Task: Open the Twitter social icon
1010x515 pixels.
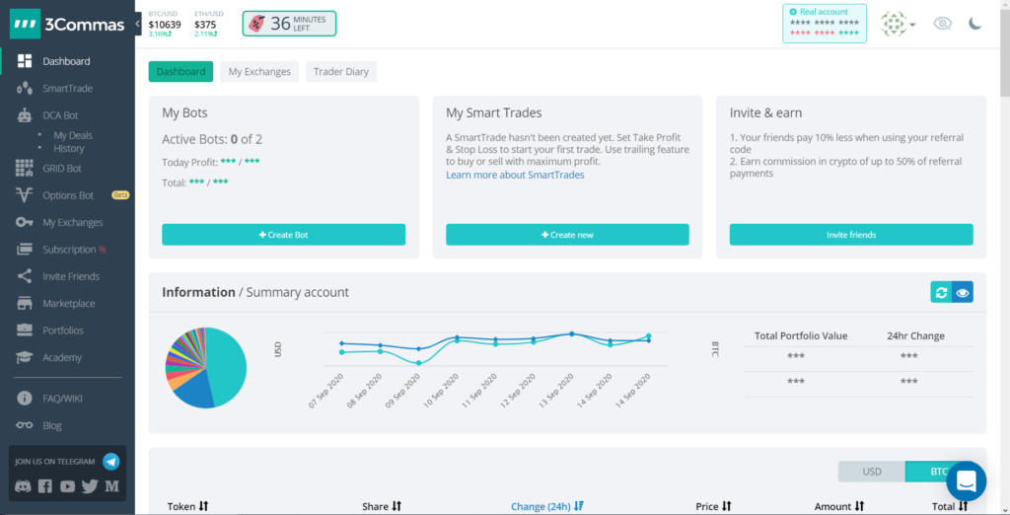Action: coord(90,486)
